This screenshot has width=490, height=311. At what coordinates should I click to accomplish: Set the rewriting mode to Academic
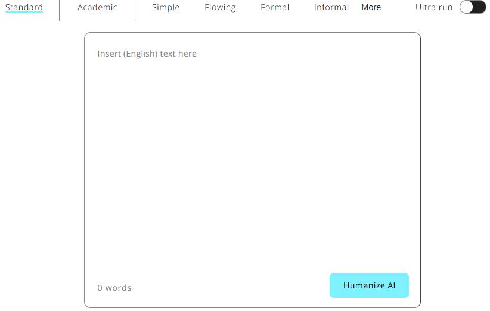point(97,8)
